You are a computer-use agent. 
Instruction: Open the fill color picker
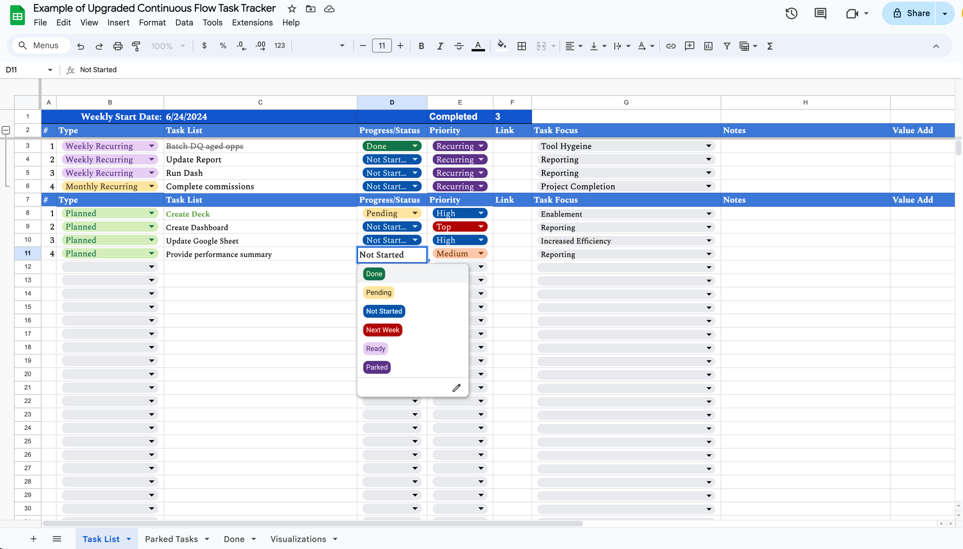click(501, 46)
